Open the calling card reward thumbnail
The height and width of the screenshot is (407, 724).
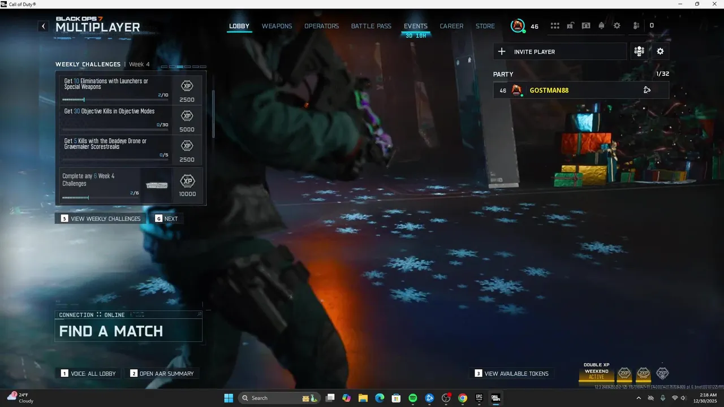click(157, 185)
